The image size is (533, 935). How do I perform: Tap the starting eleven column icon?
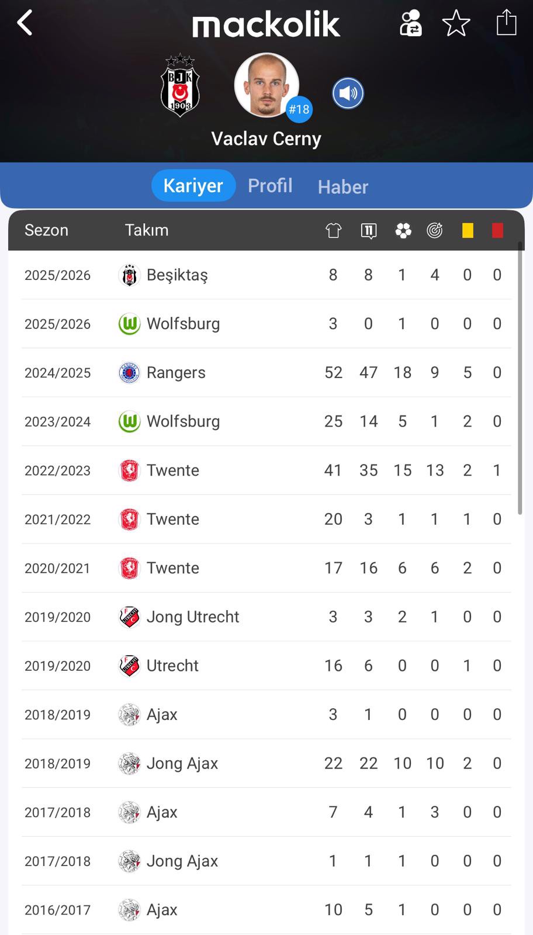[x=369, y=231]
